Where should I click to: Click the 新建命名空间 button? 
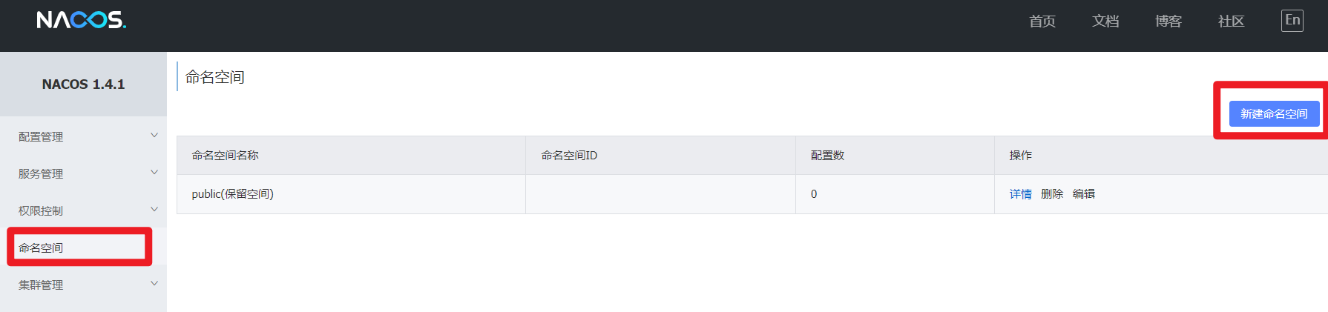coord(1274,114)
